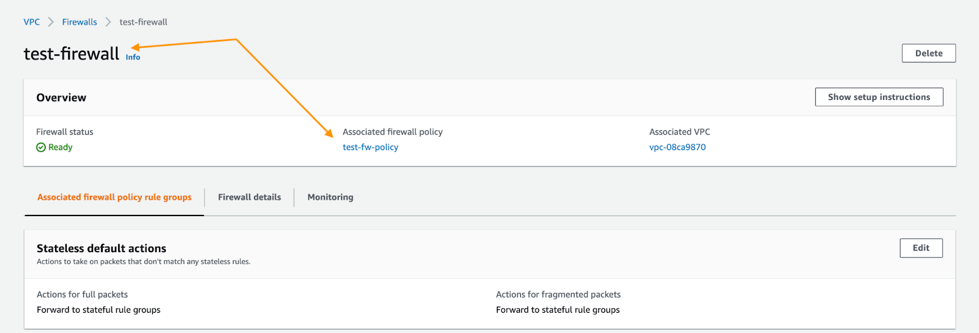
Task: Click the fragmented packets action value
Action: (557, 310)
